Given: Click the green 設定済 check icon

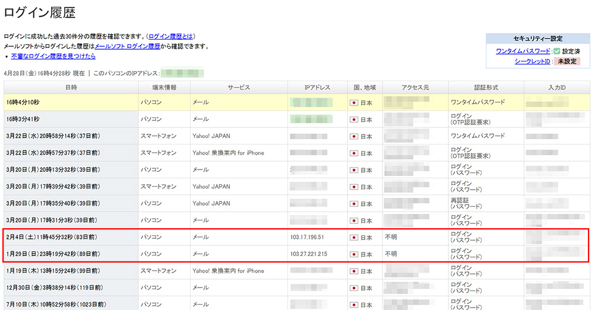Looking at the screenshot, I should click(x=557, y=51).
